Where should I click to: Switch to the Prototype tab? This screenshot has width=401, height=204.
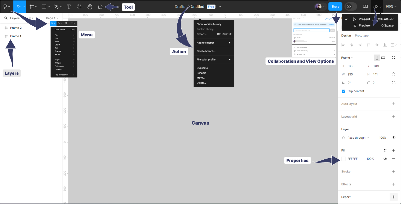pos(362,36)
